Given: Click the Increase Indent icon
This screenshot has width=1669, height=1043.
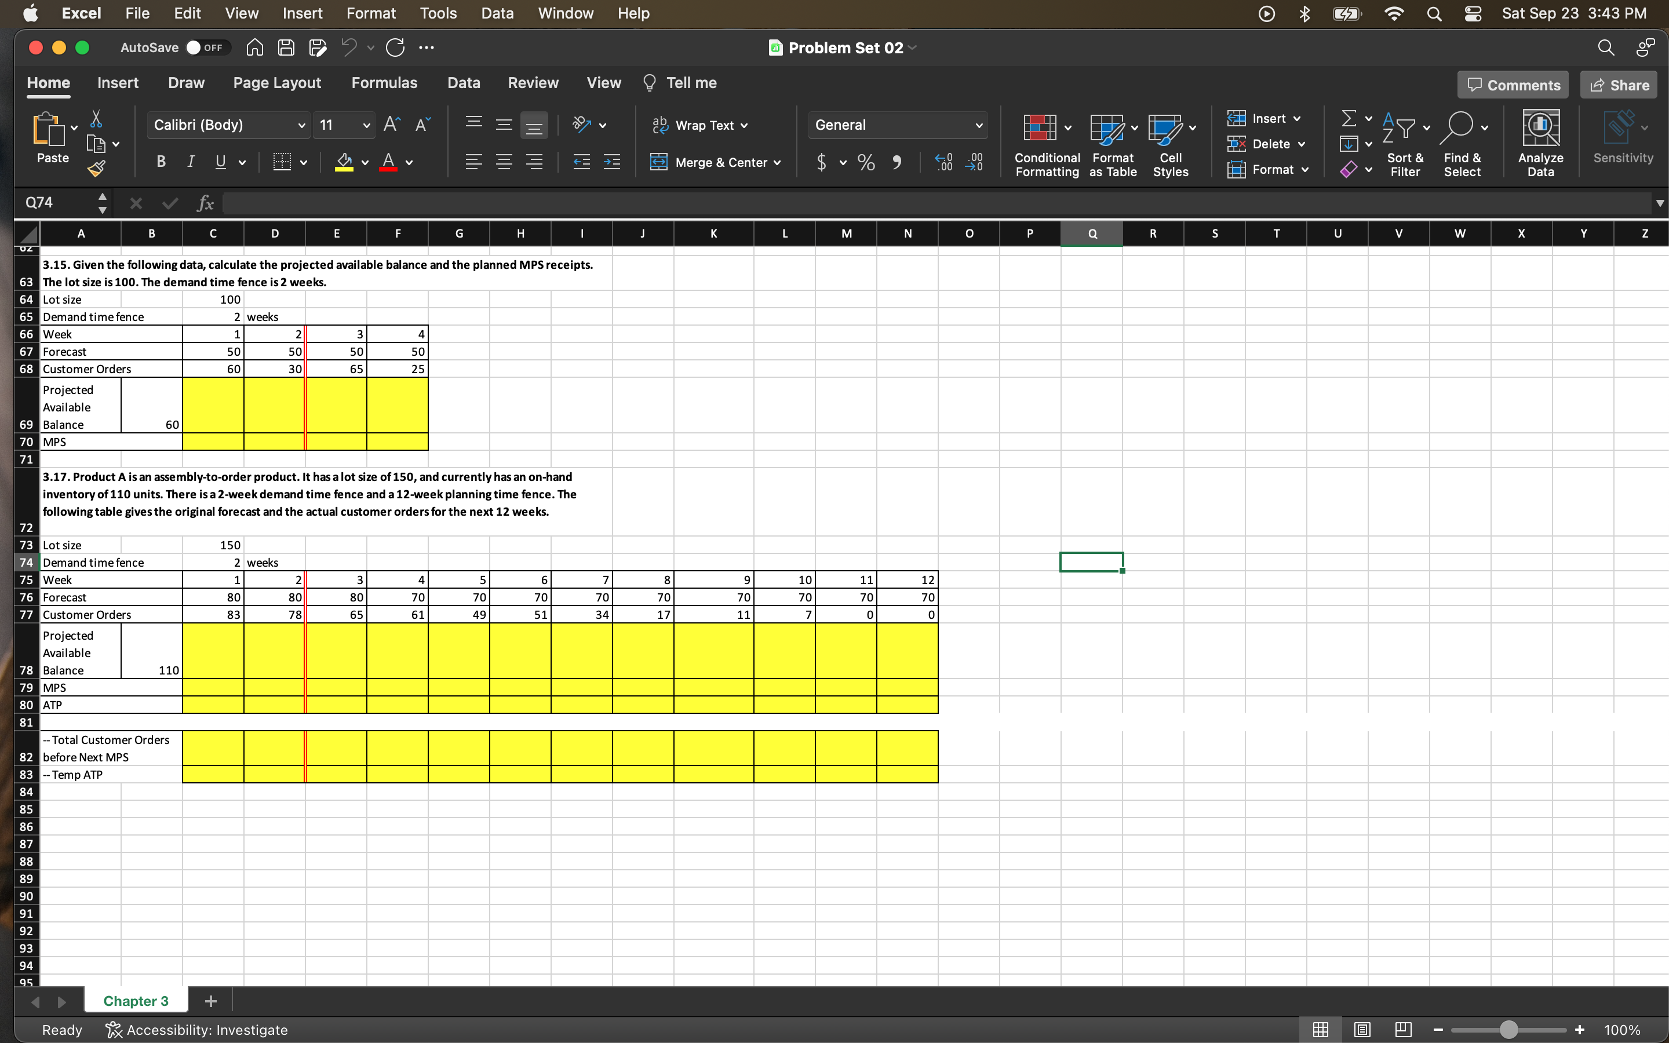Looking at the screenshot, I should pos(611,162).
